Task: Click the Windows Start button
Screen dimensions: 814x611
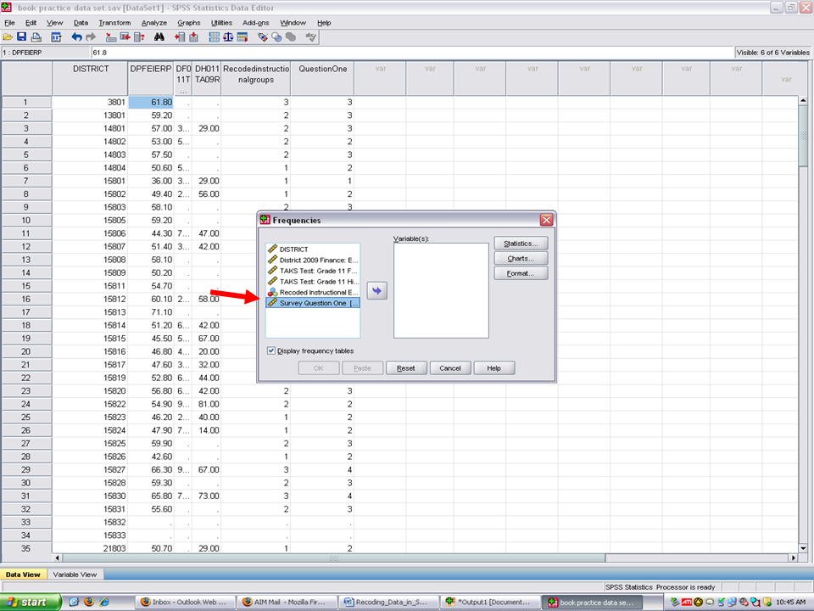Action: pyautogui.click(x=30, y=602)
